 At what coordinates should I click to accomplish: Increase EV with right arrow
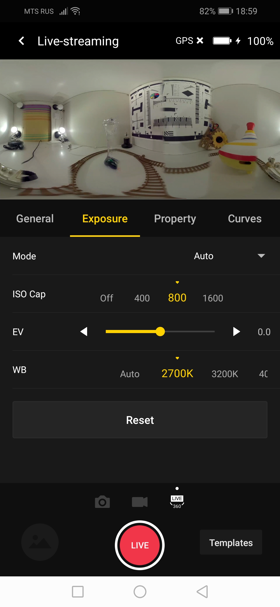(x=236, y=332)
